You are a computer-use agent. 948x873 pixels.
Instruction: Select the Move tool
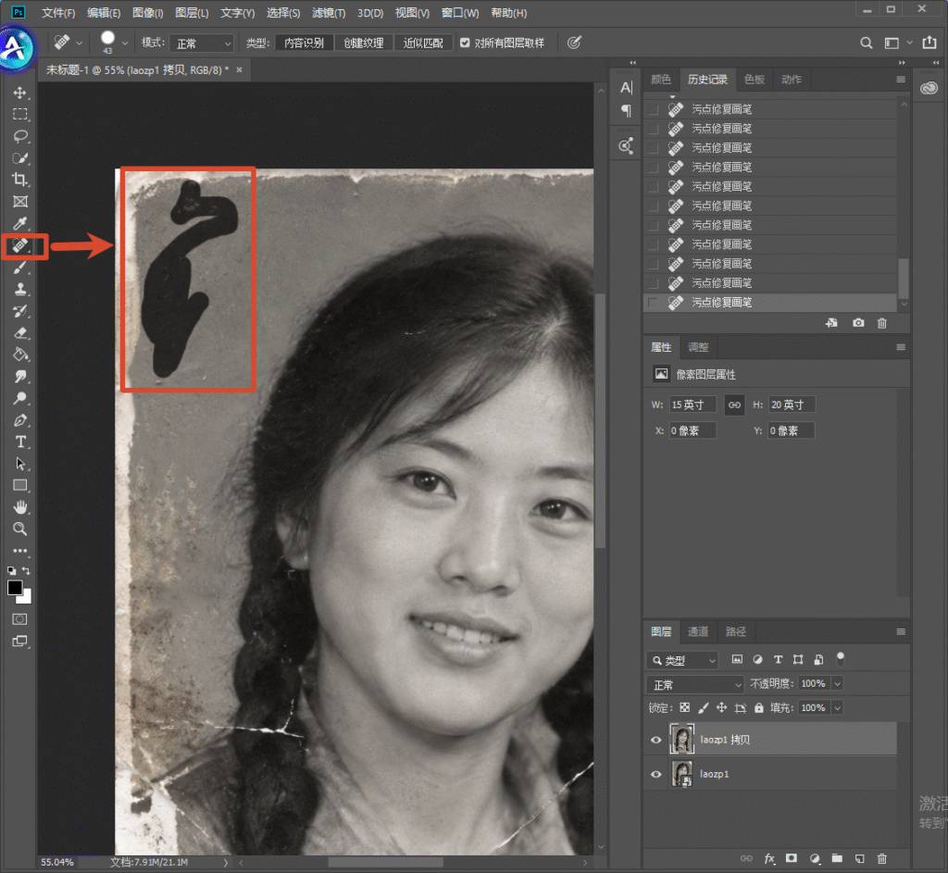pyautogui.click(x=20, y=93)
